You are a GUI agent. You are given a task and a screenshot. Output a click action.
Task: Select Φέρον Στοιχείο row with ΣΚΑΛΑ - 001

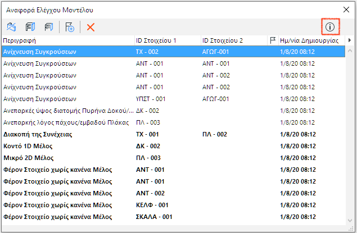click(x=174, y=217)
